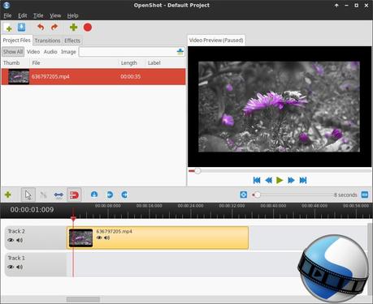Screen dimensions: 373x304
Task: Filter project files by Audio
Action: click(50, 52)
